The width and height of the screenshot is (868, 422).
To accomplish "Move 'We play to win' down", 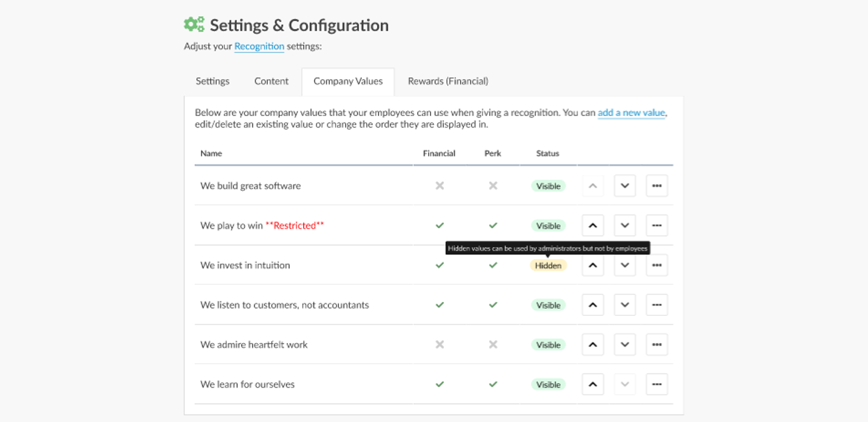I will (625, 225).
